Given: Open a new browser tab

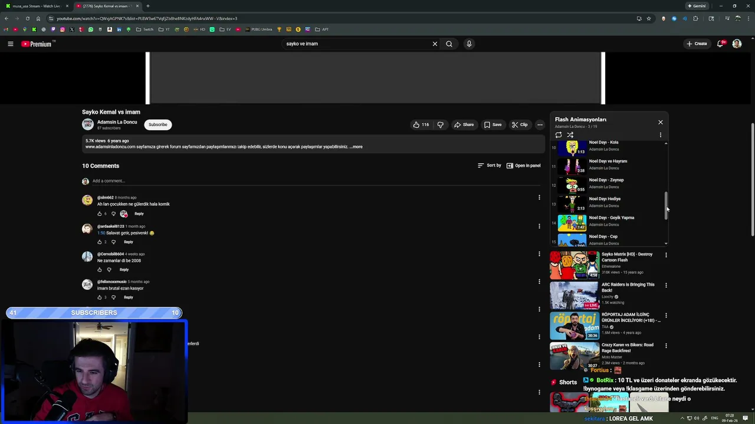Looking at the screenshot, I should pos(148,6).
